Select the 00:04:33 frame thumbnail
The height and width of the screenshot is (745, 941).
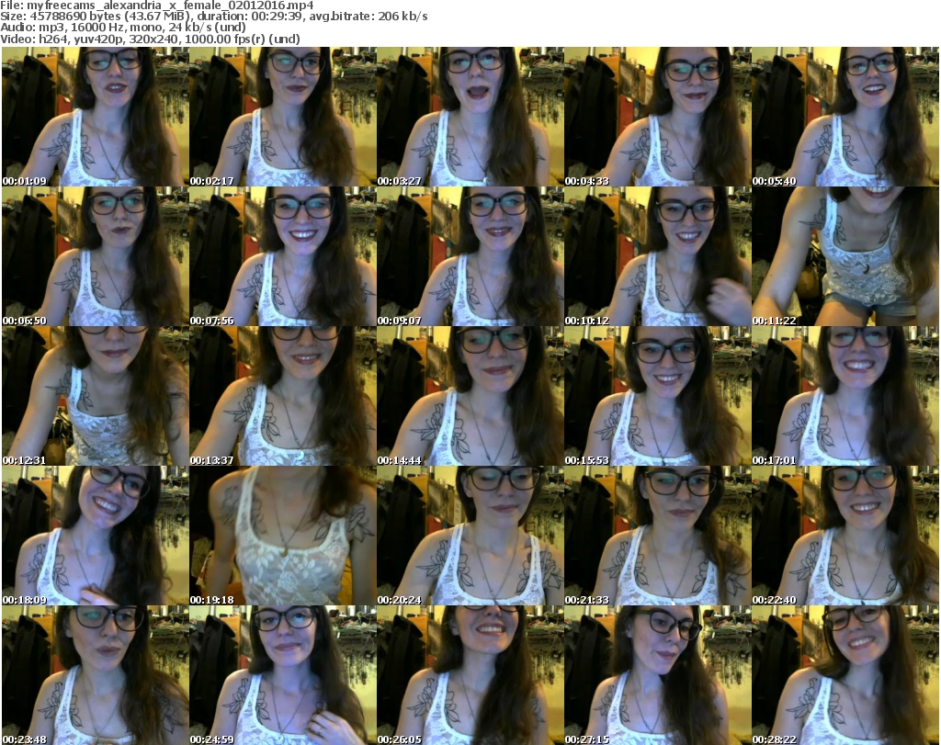657,117
